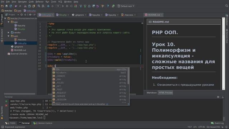This screenshot has height=129, width=229.
Task: Open the Default task dropdown
Action: pos(126,6)
